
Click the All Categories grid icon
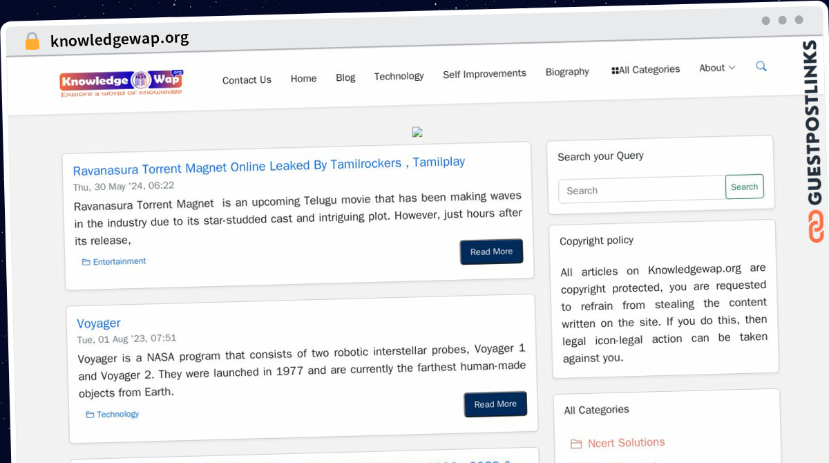[x=615, y=70]
